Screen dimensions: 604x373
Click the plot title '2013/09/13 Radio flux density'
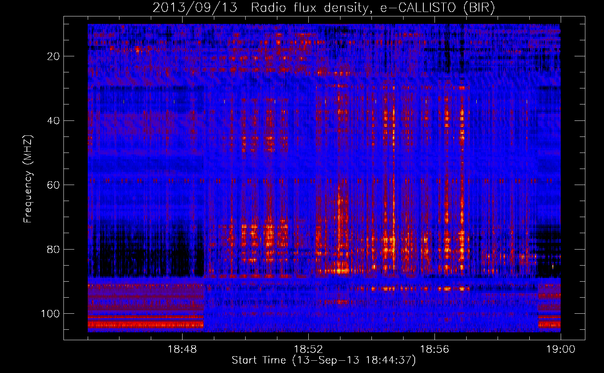(x=324, y=8)
